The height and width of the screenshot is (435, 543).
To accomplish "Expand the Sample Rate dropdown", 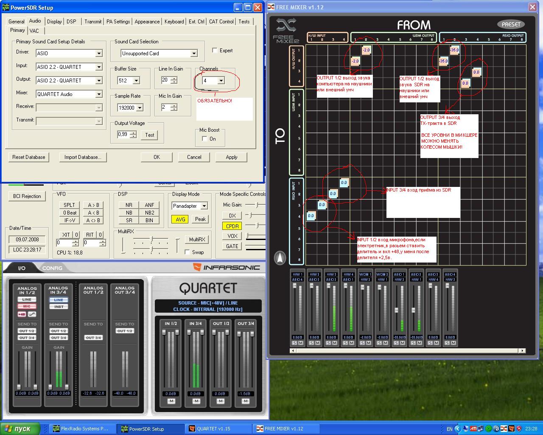I will (x=140, y=108).
